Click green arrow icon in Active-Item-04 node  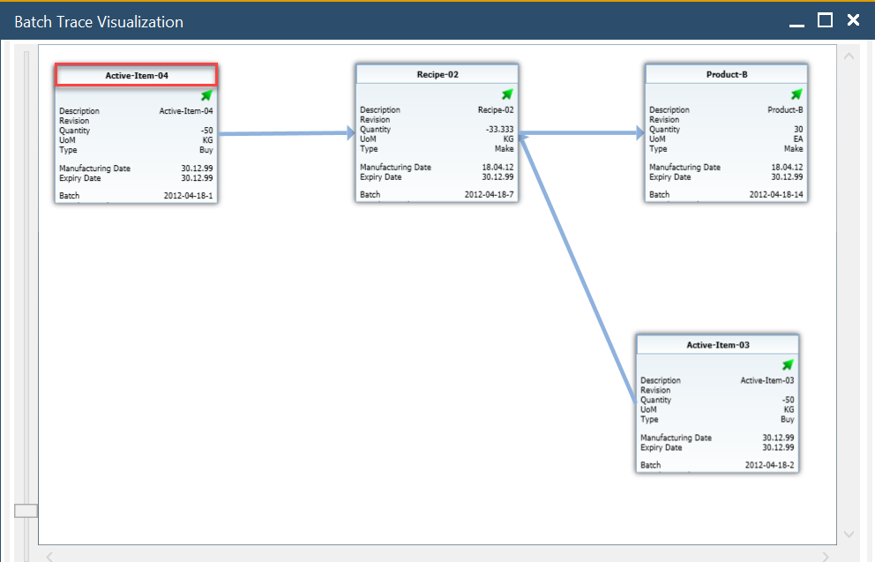coord(206,95)
